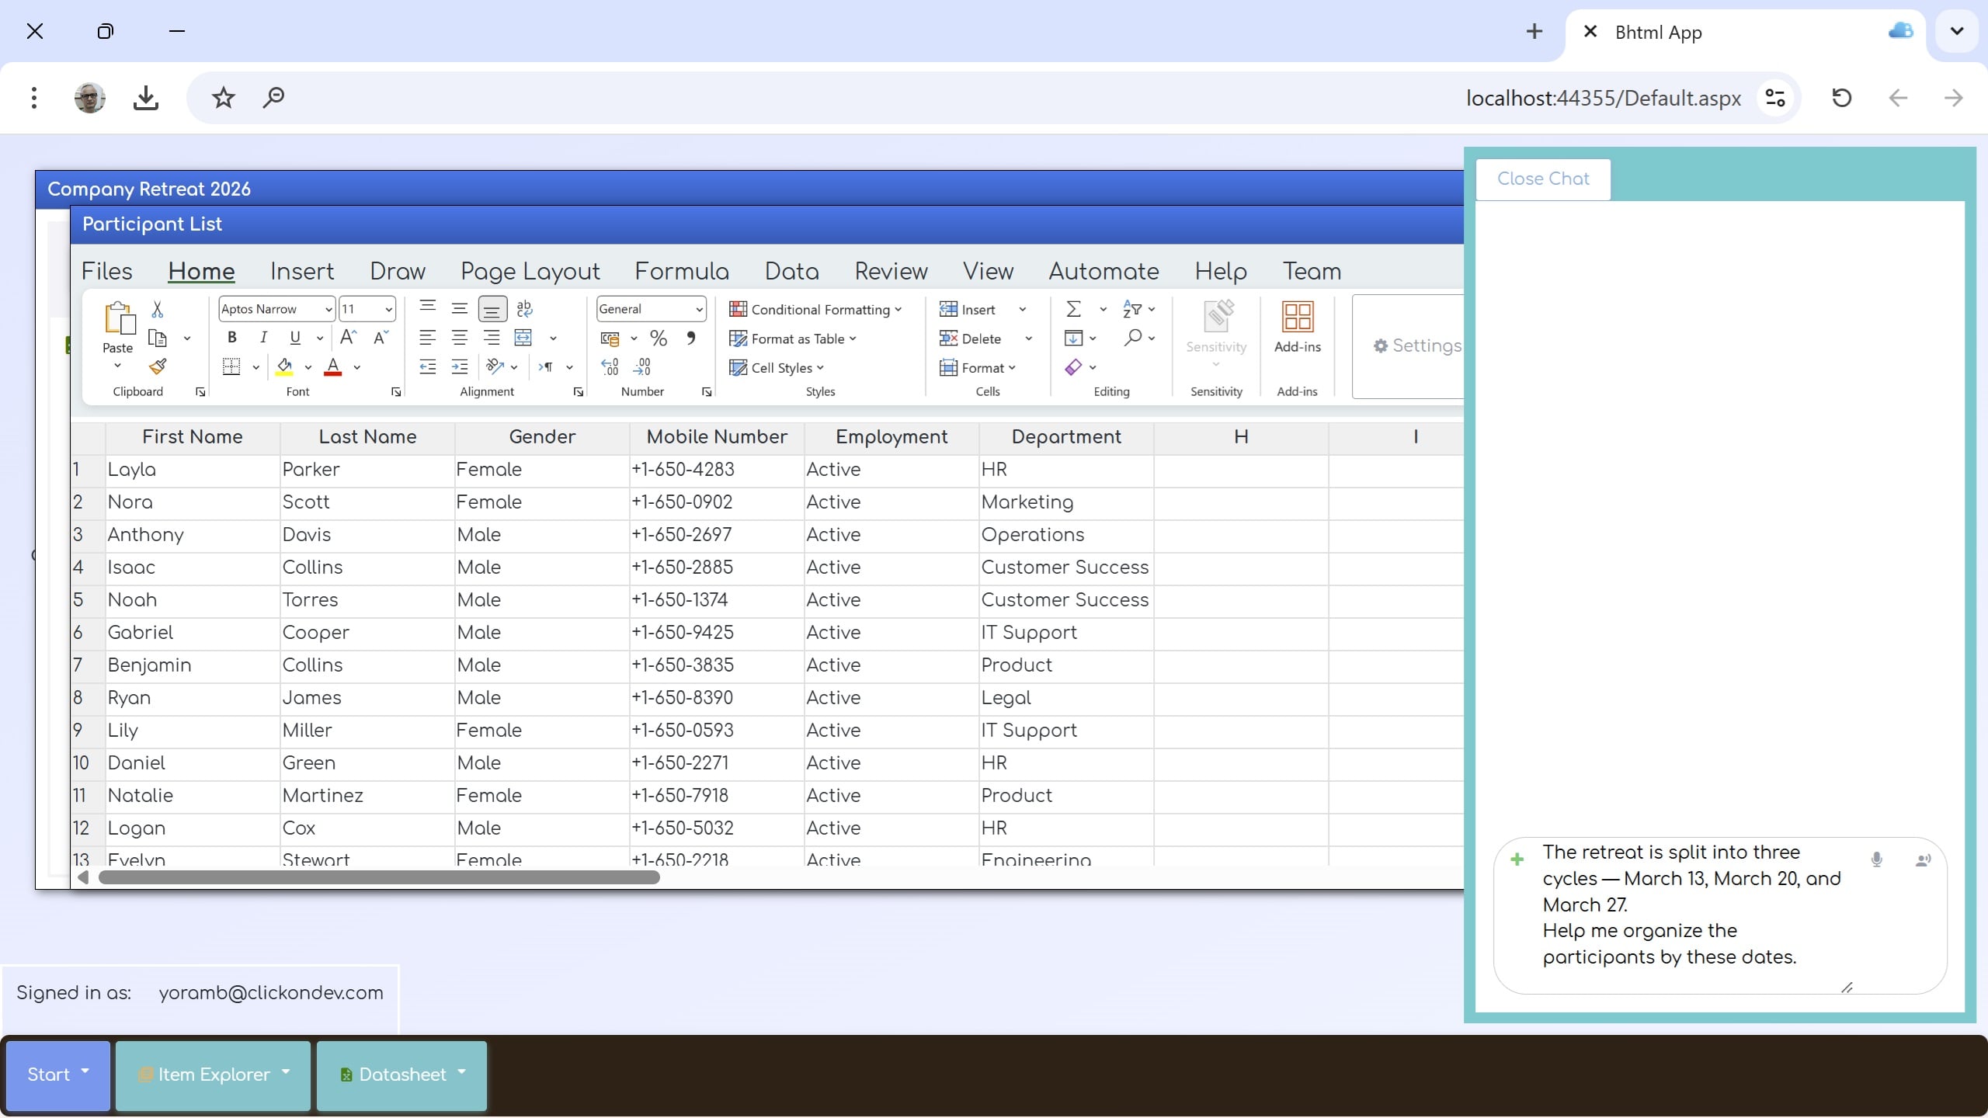Open the Formula ribbon tab
Viewport: 1988px width, 1118px height.
pos(681,271)
